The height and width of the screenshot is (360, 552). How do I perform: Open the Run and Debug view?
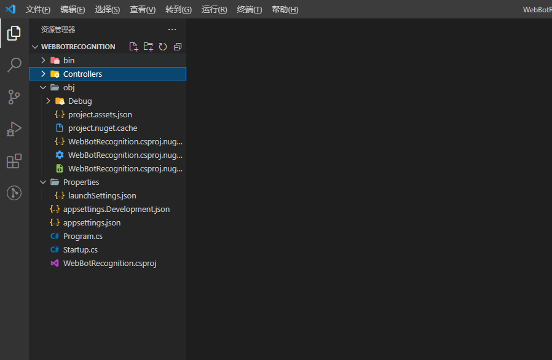tap(14, 129)
